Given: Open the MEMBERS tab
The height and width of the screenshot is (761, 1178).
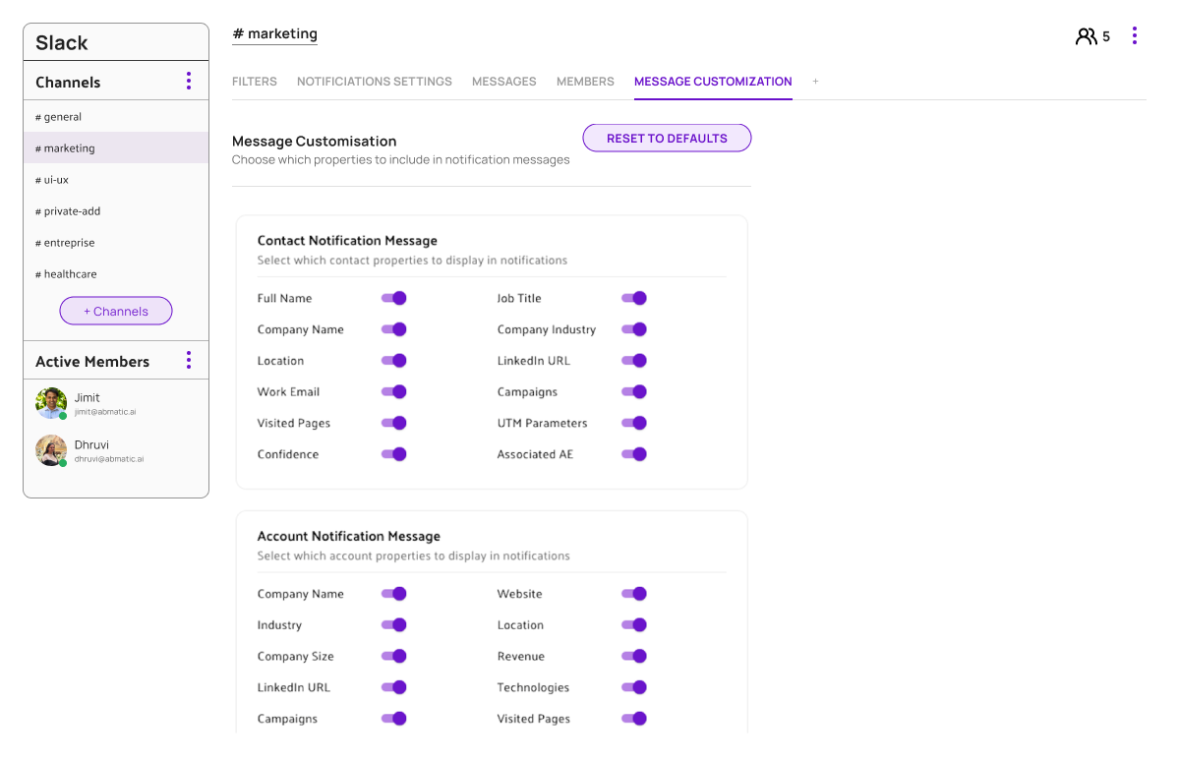Looking at the screenshot, I should pos(585,82).
